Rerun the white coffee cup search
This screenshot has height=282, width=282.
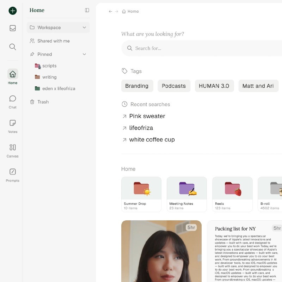[x=148, y=140]
